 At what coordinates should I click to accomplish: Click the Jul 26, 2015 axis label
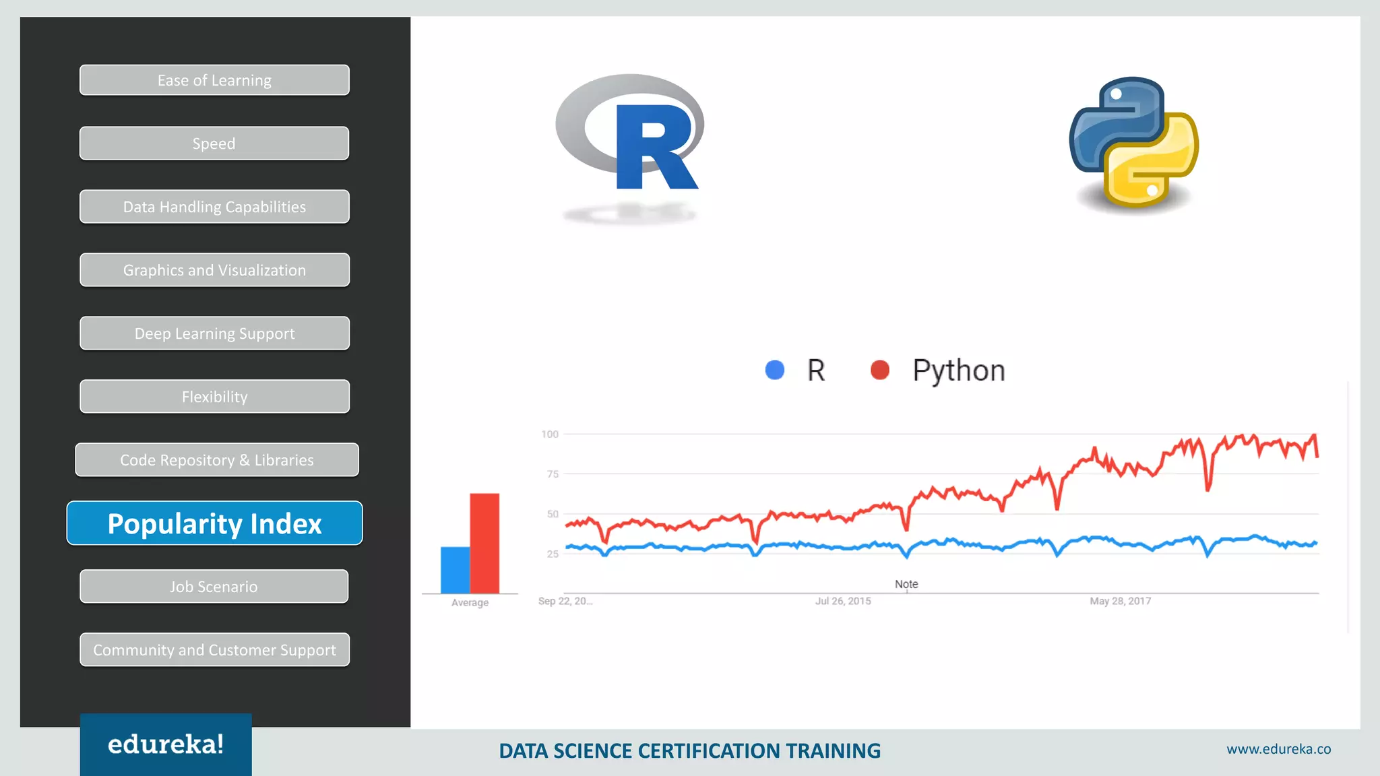tap(843, 601)
